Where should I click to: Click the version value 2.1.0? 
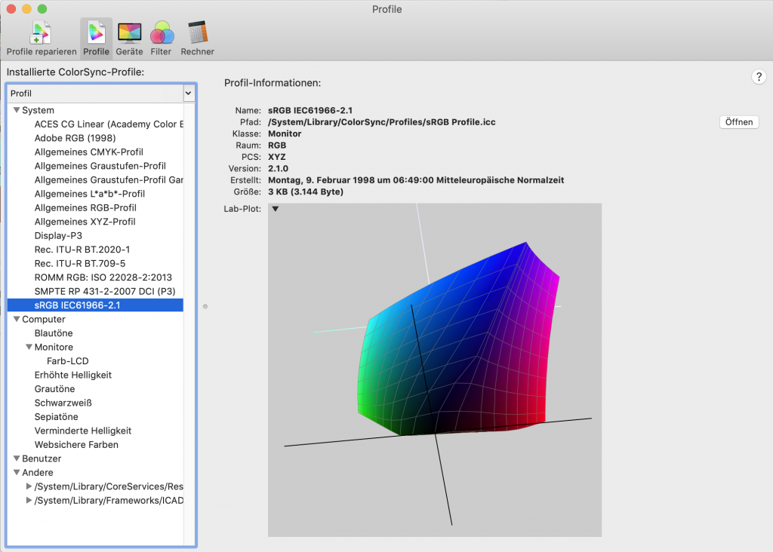tap(278, 168)
